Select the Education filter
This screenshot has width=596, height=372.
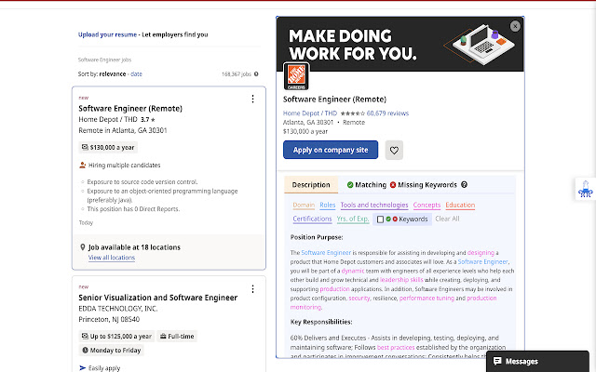click(x=460, y=205)
